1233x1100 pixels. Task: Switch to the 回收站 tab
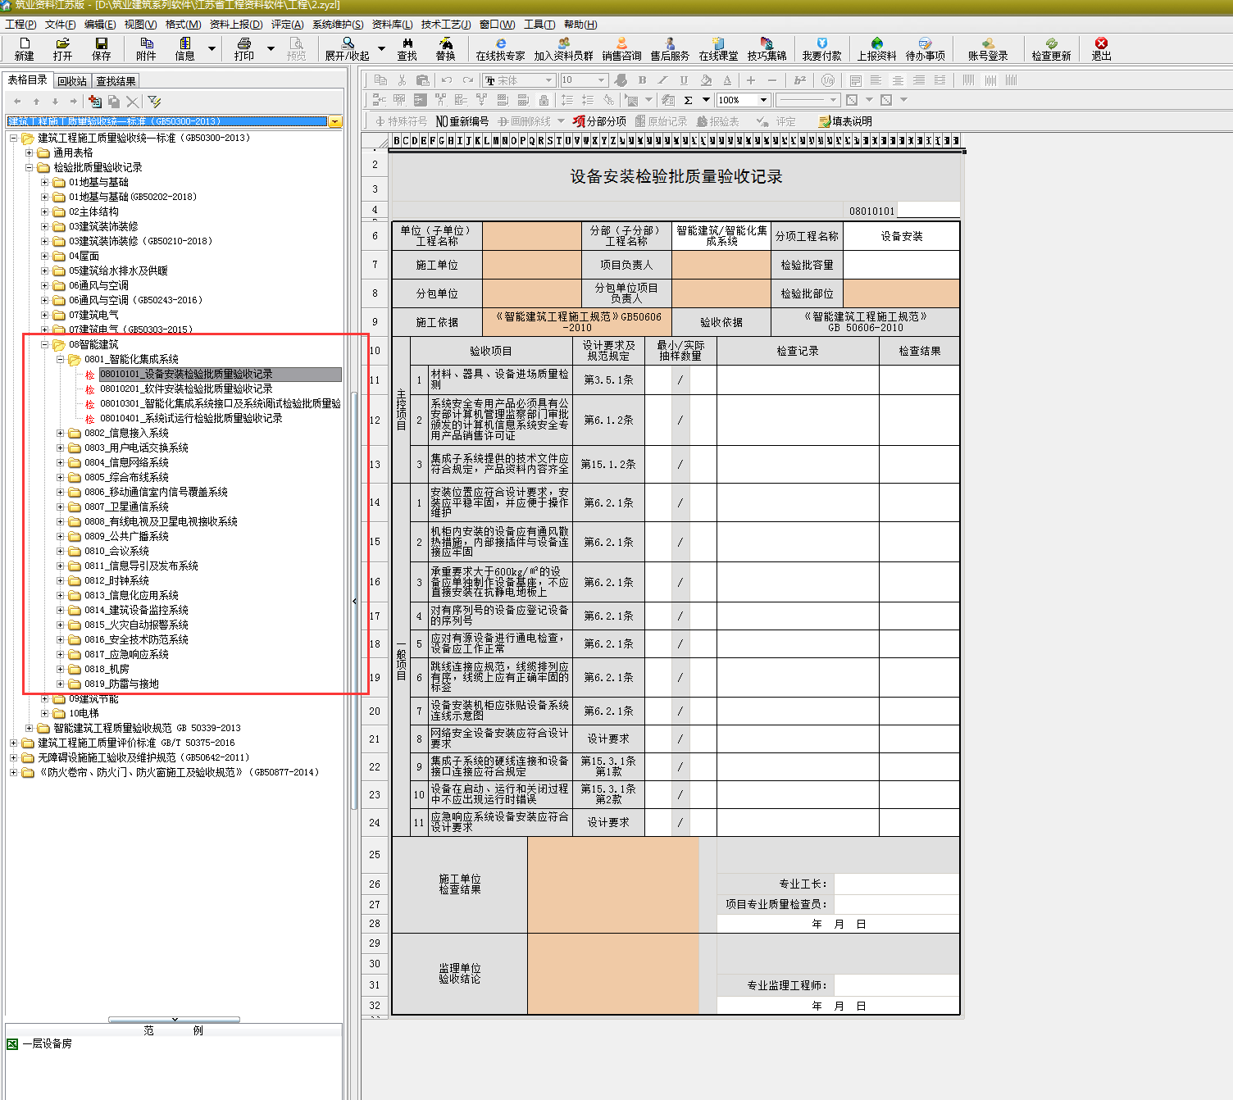pyautogui.click(x=72, y=81)
